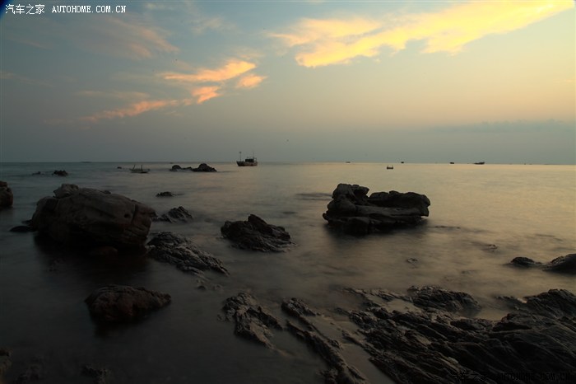Click the flat rock beside the left boulder

(183, 253)
